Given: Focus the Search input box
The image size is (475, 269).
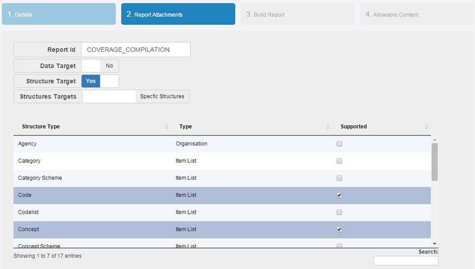Looking at the screenshot, I should [x=406, y=261].
